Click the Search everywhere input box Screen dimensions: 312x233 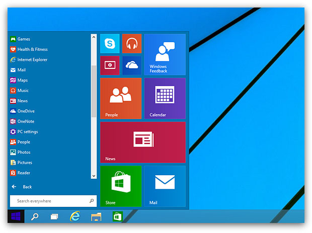[x=53, y=201]
